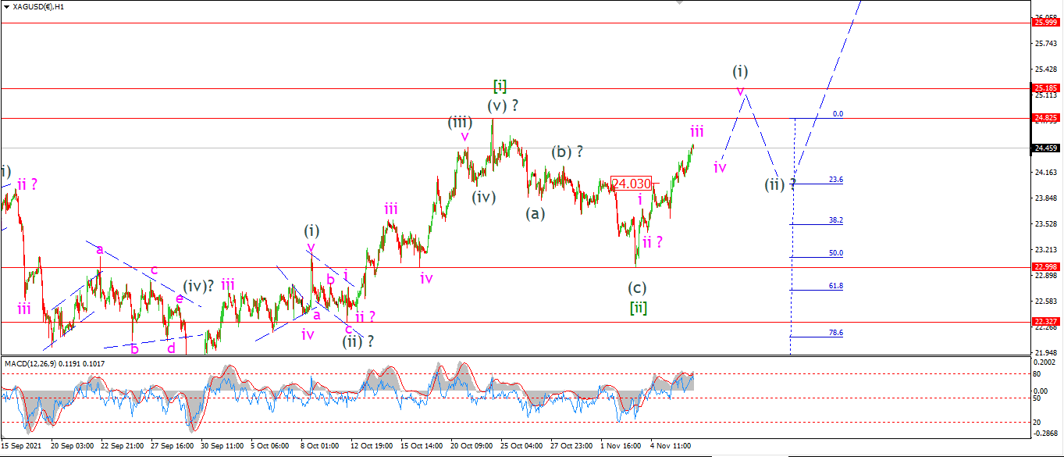Click the 4 Nov 11:00 time axis label
Viewport: 1064px width, 457px height.
tap(671, 445)
